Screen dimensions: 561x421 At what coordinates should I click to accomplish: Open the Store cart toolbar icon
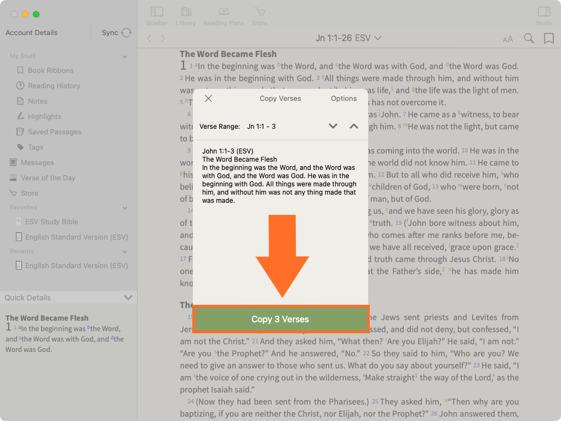click(x=260, y=12)
